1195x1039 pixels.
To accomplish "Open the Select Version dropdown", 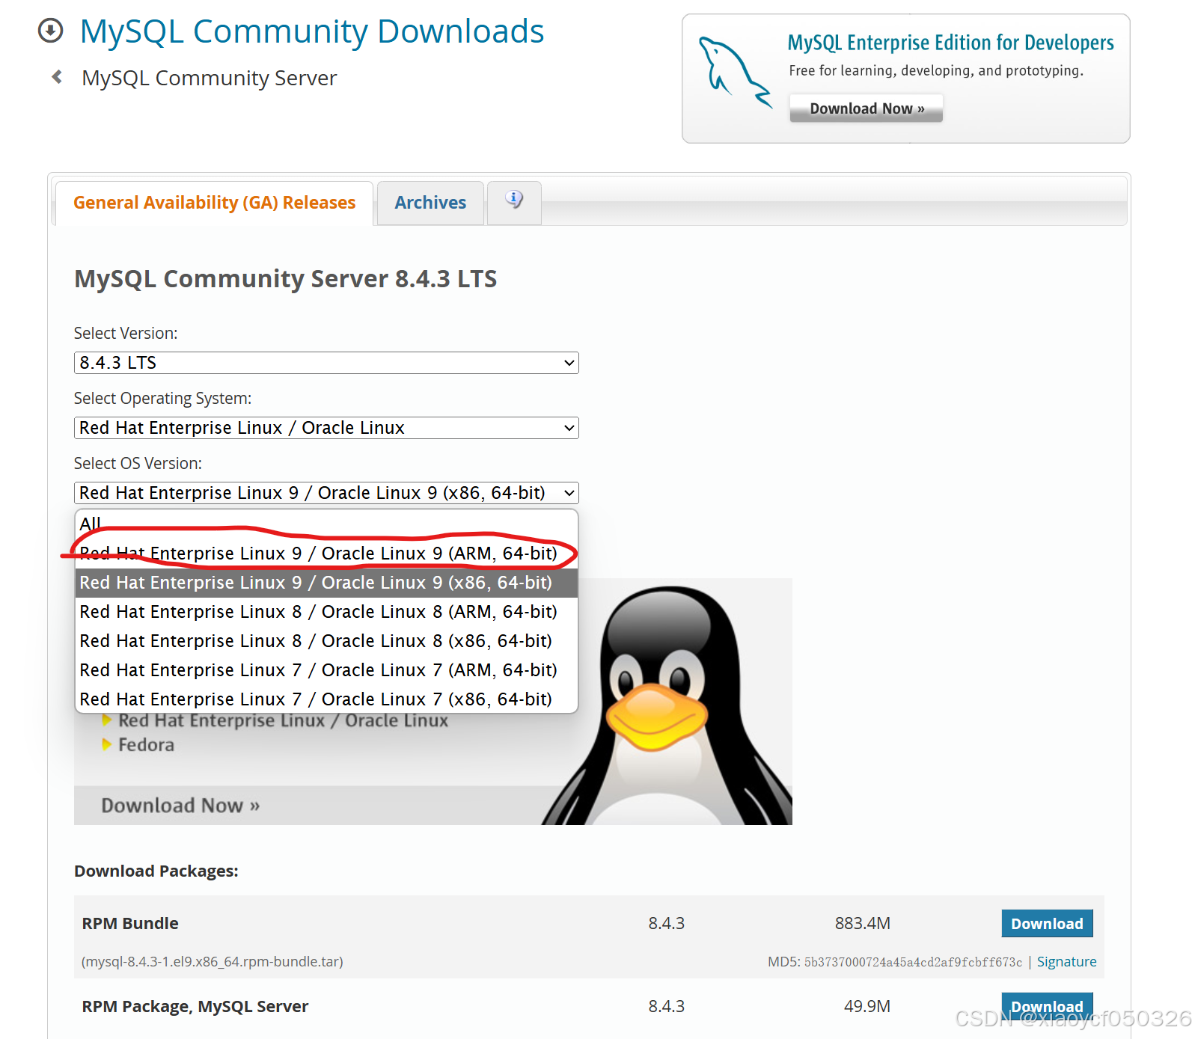I will point(326,363).
